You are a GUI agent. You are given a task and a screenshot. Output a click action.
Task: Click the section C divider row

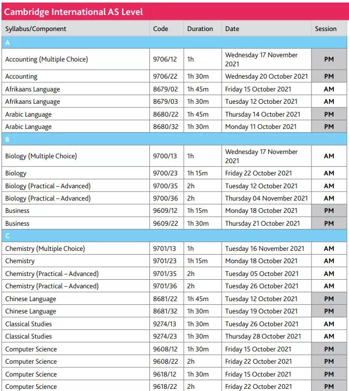[x=174, y=236]
